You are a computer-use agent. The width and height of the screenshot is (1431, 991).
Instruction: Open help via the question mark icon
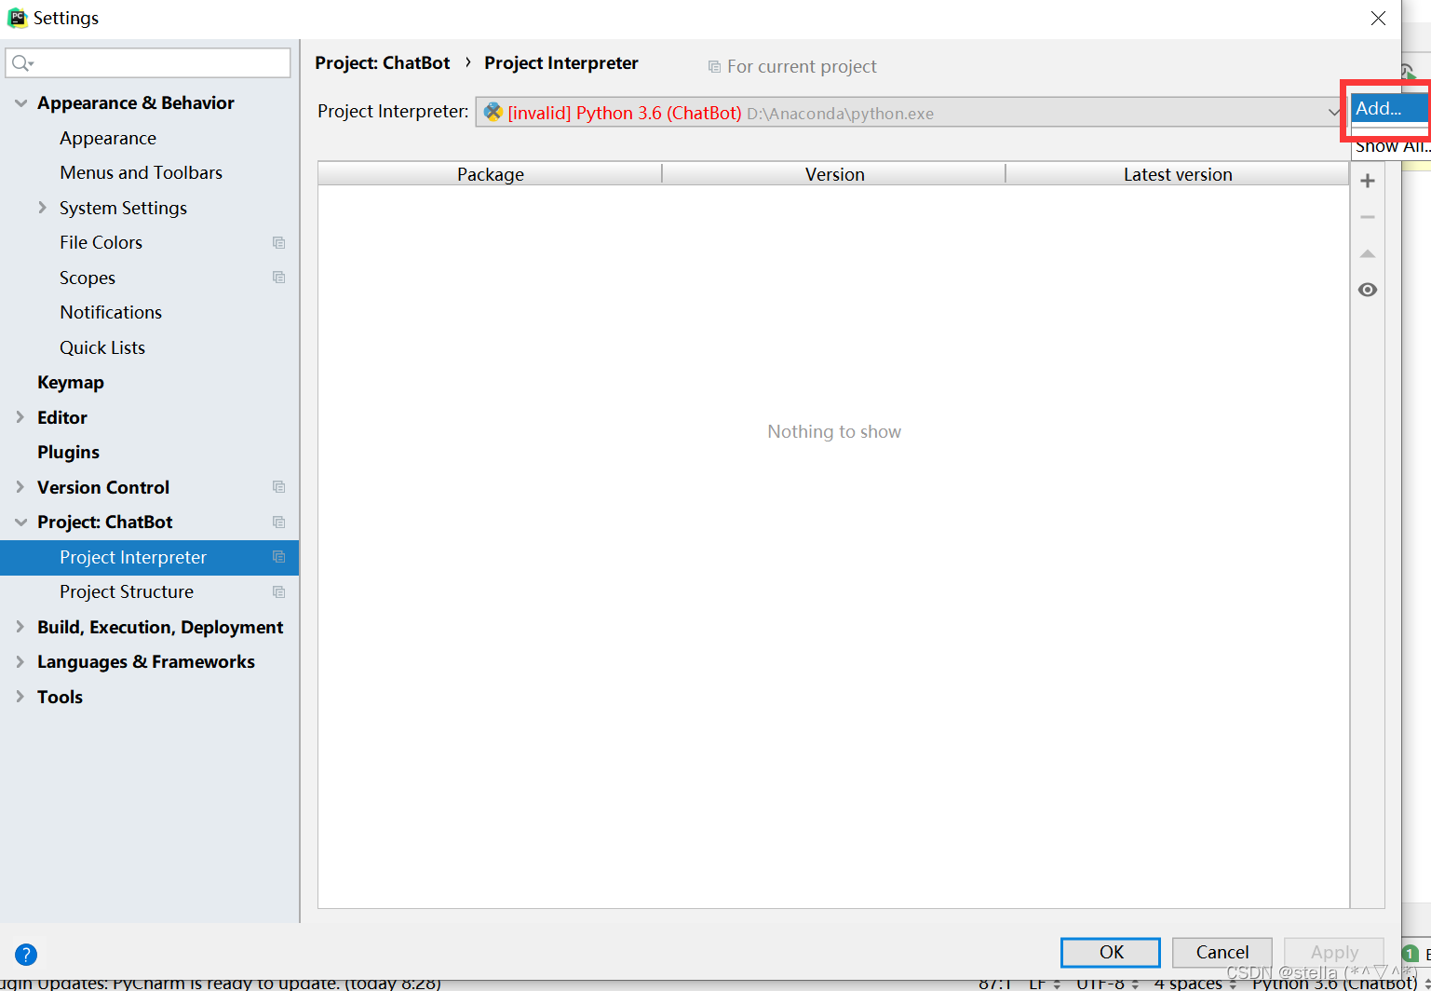click(x=25, y=954)
